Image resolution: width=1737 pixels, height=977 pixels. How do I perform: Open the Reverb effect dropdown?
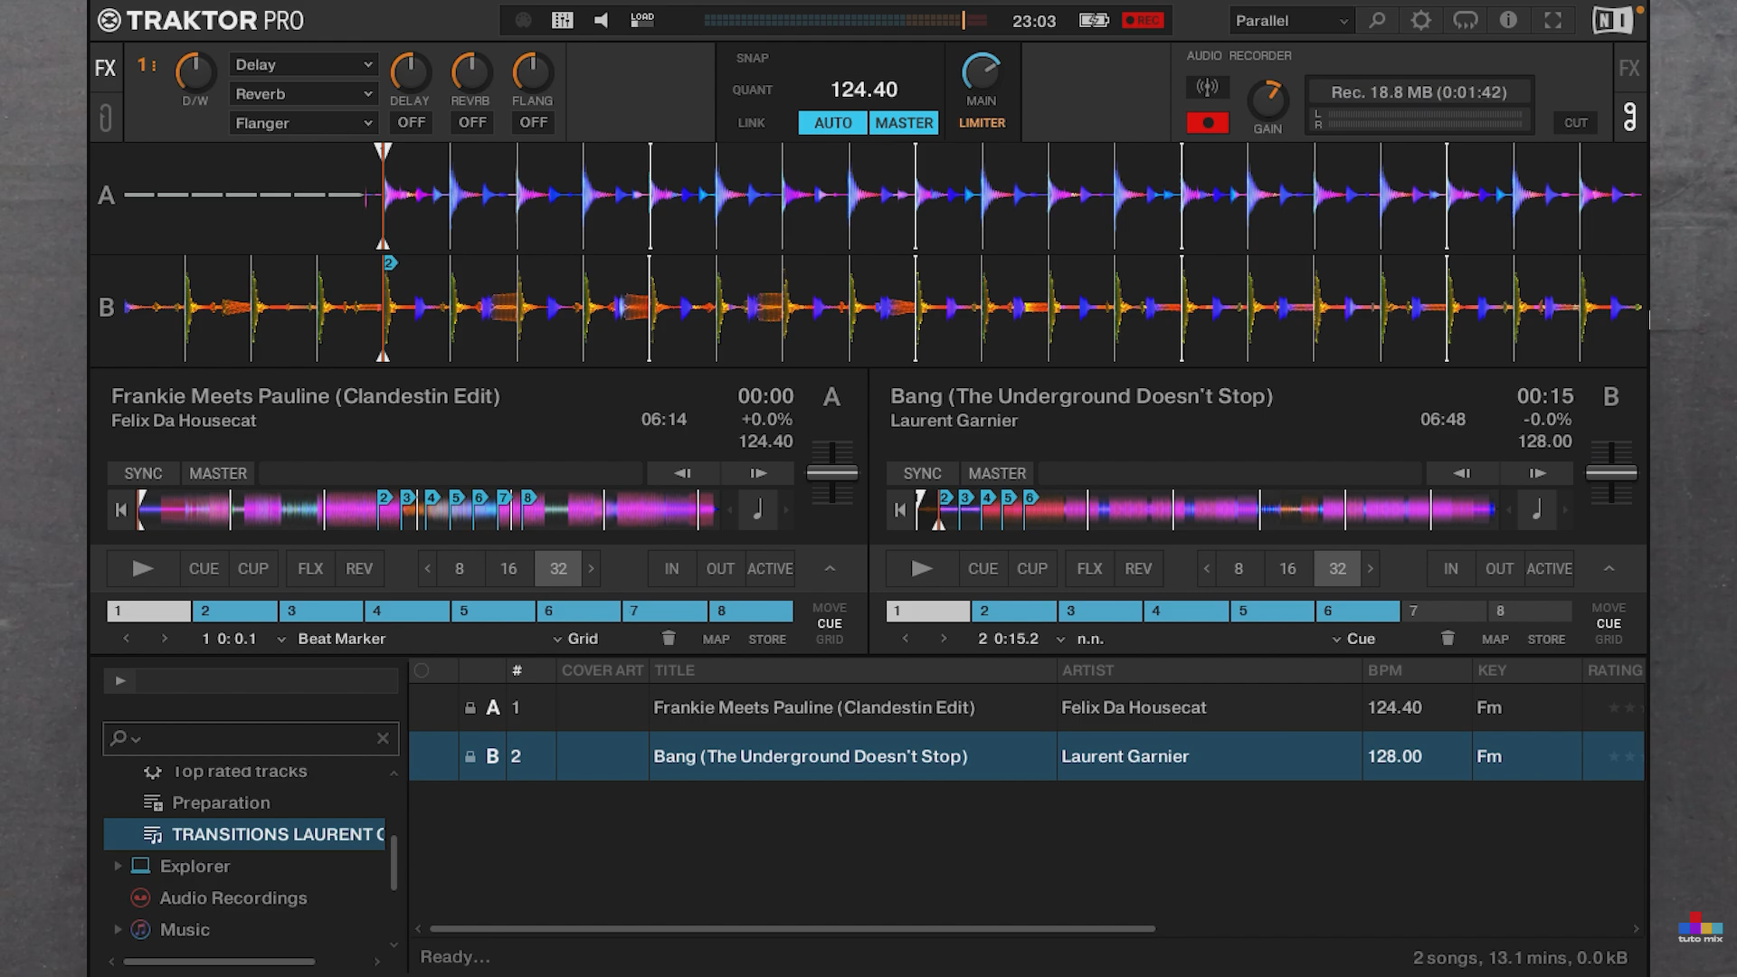click(303, 93)
